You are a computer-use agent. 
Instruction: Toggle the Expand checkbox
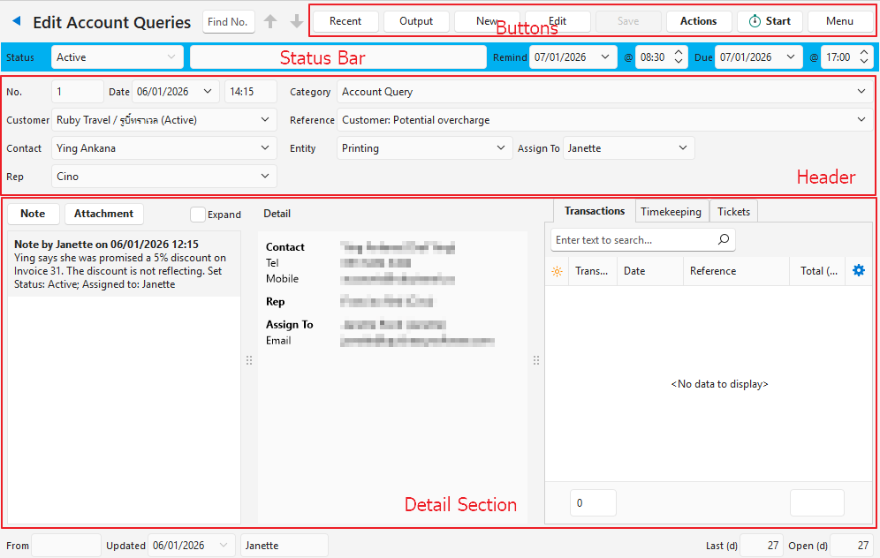(x=198, y=215)
